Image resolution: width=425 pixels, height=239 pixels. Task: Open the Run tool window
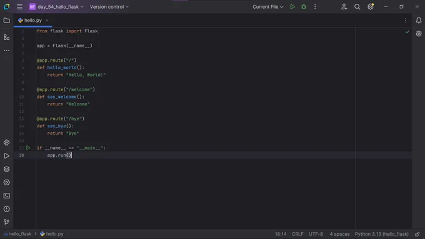pyautogui.click(x=6, y=156)
